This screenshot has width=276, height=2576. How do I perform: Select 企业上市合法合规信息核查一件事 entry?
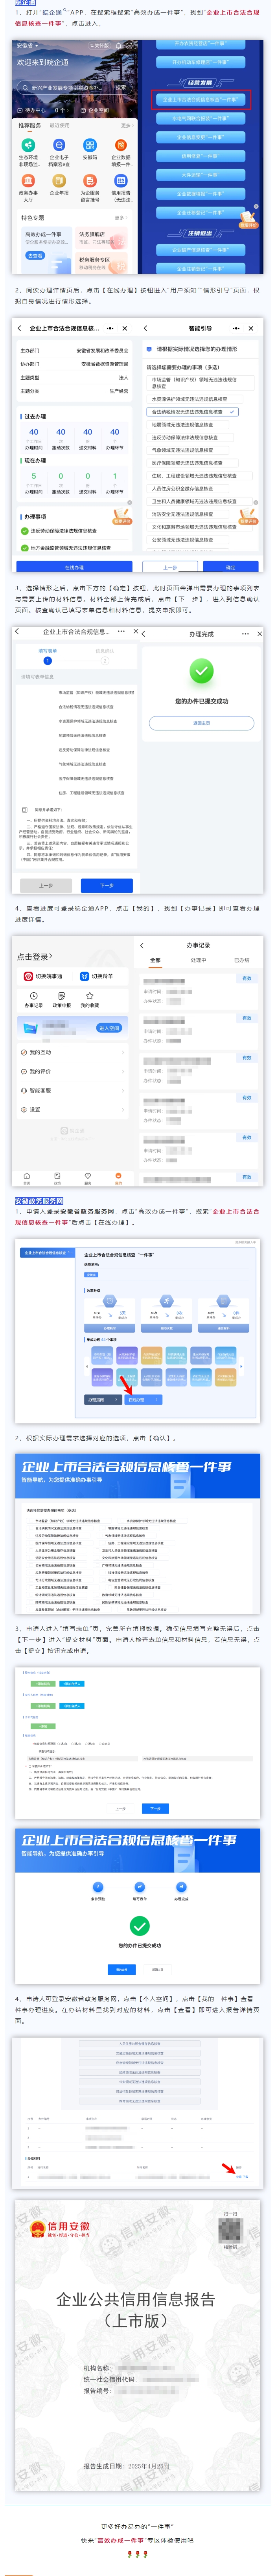click(201, 99)
